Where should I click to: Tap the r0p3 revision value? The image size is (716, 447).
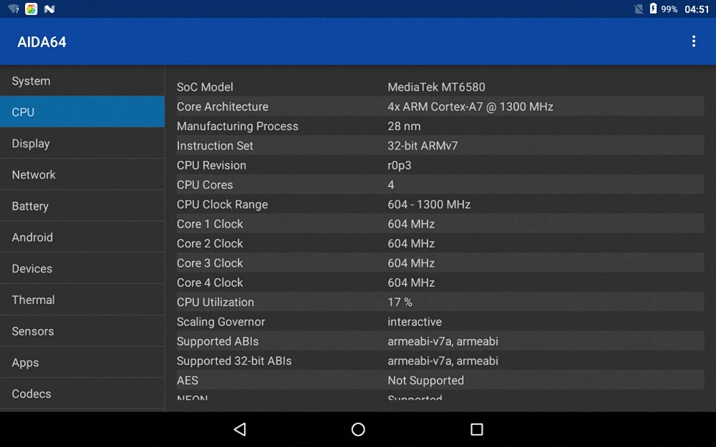pos(399,166)
